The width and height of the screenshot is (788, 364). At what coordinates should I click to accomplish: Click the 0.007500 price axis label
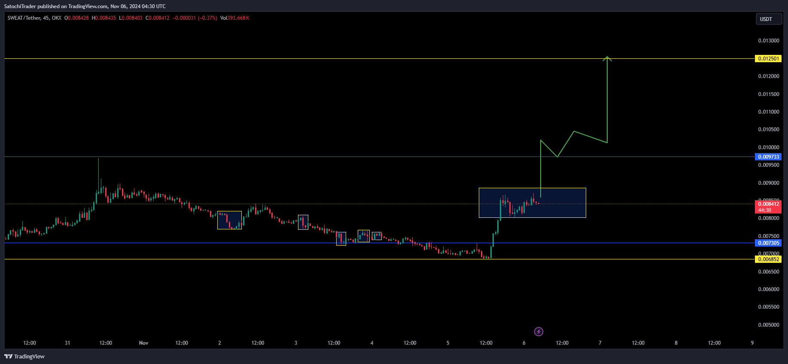(768, 236)
